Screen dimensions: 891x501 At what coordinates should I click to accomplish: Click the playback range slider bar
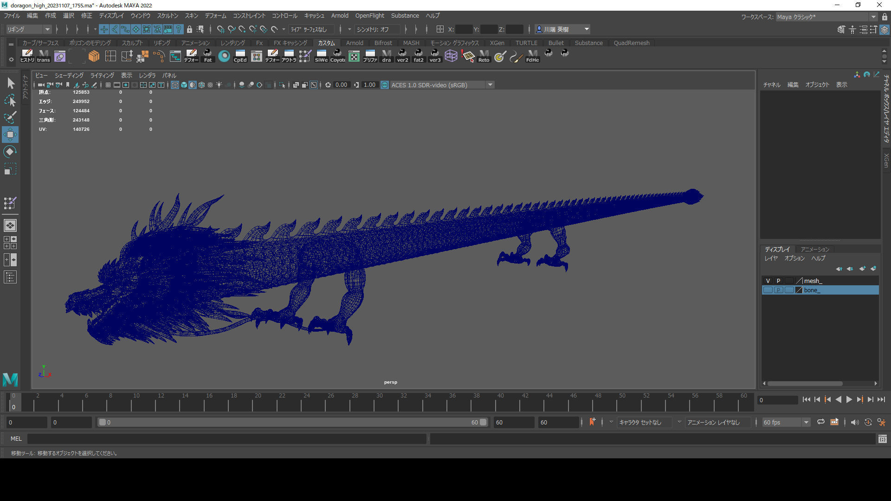[293, 422]
